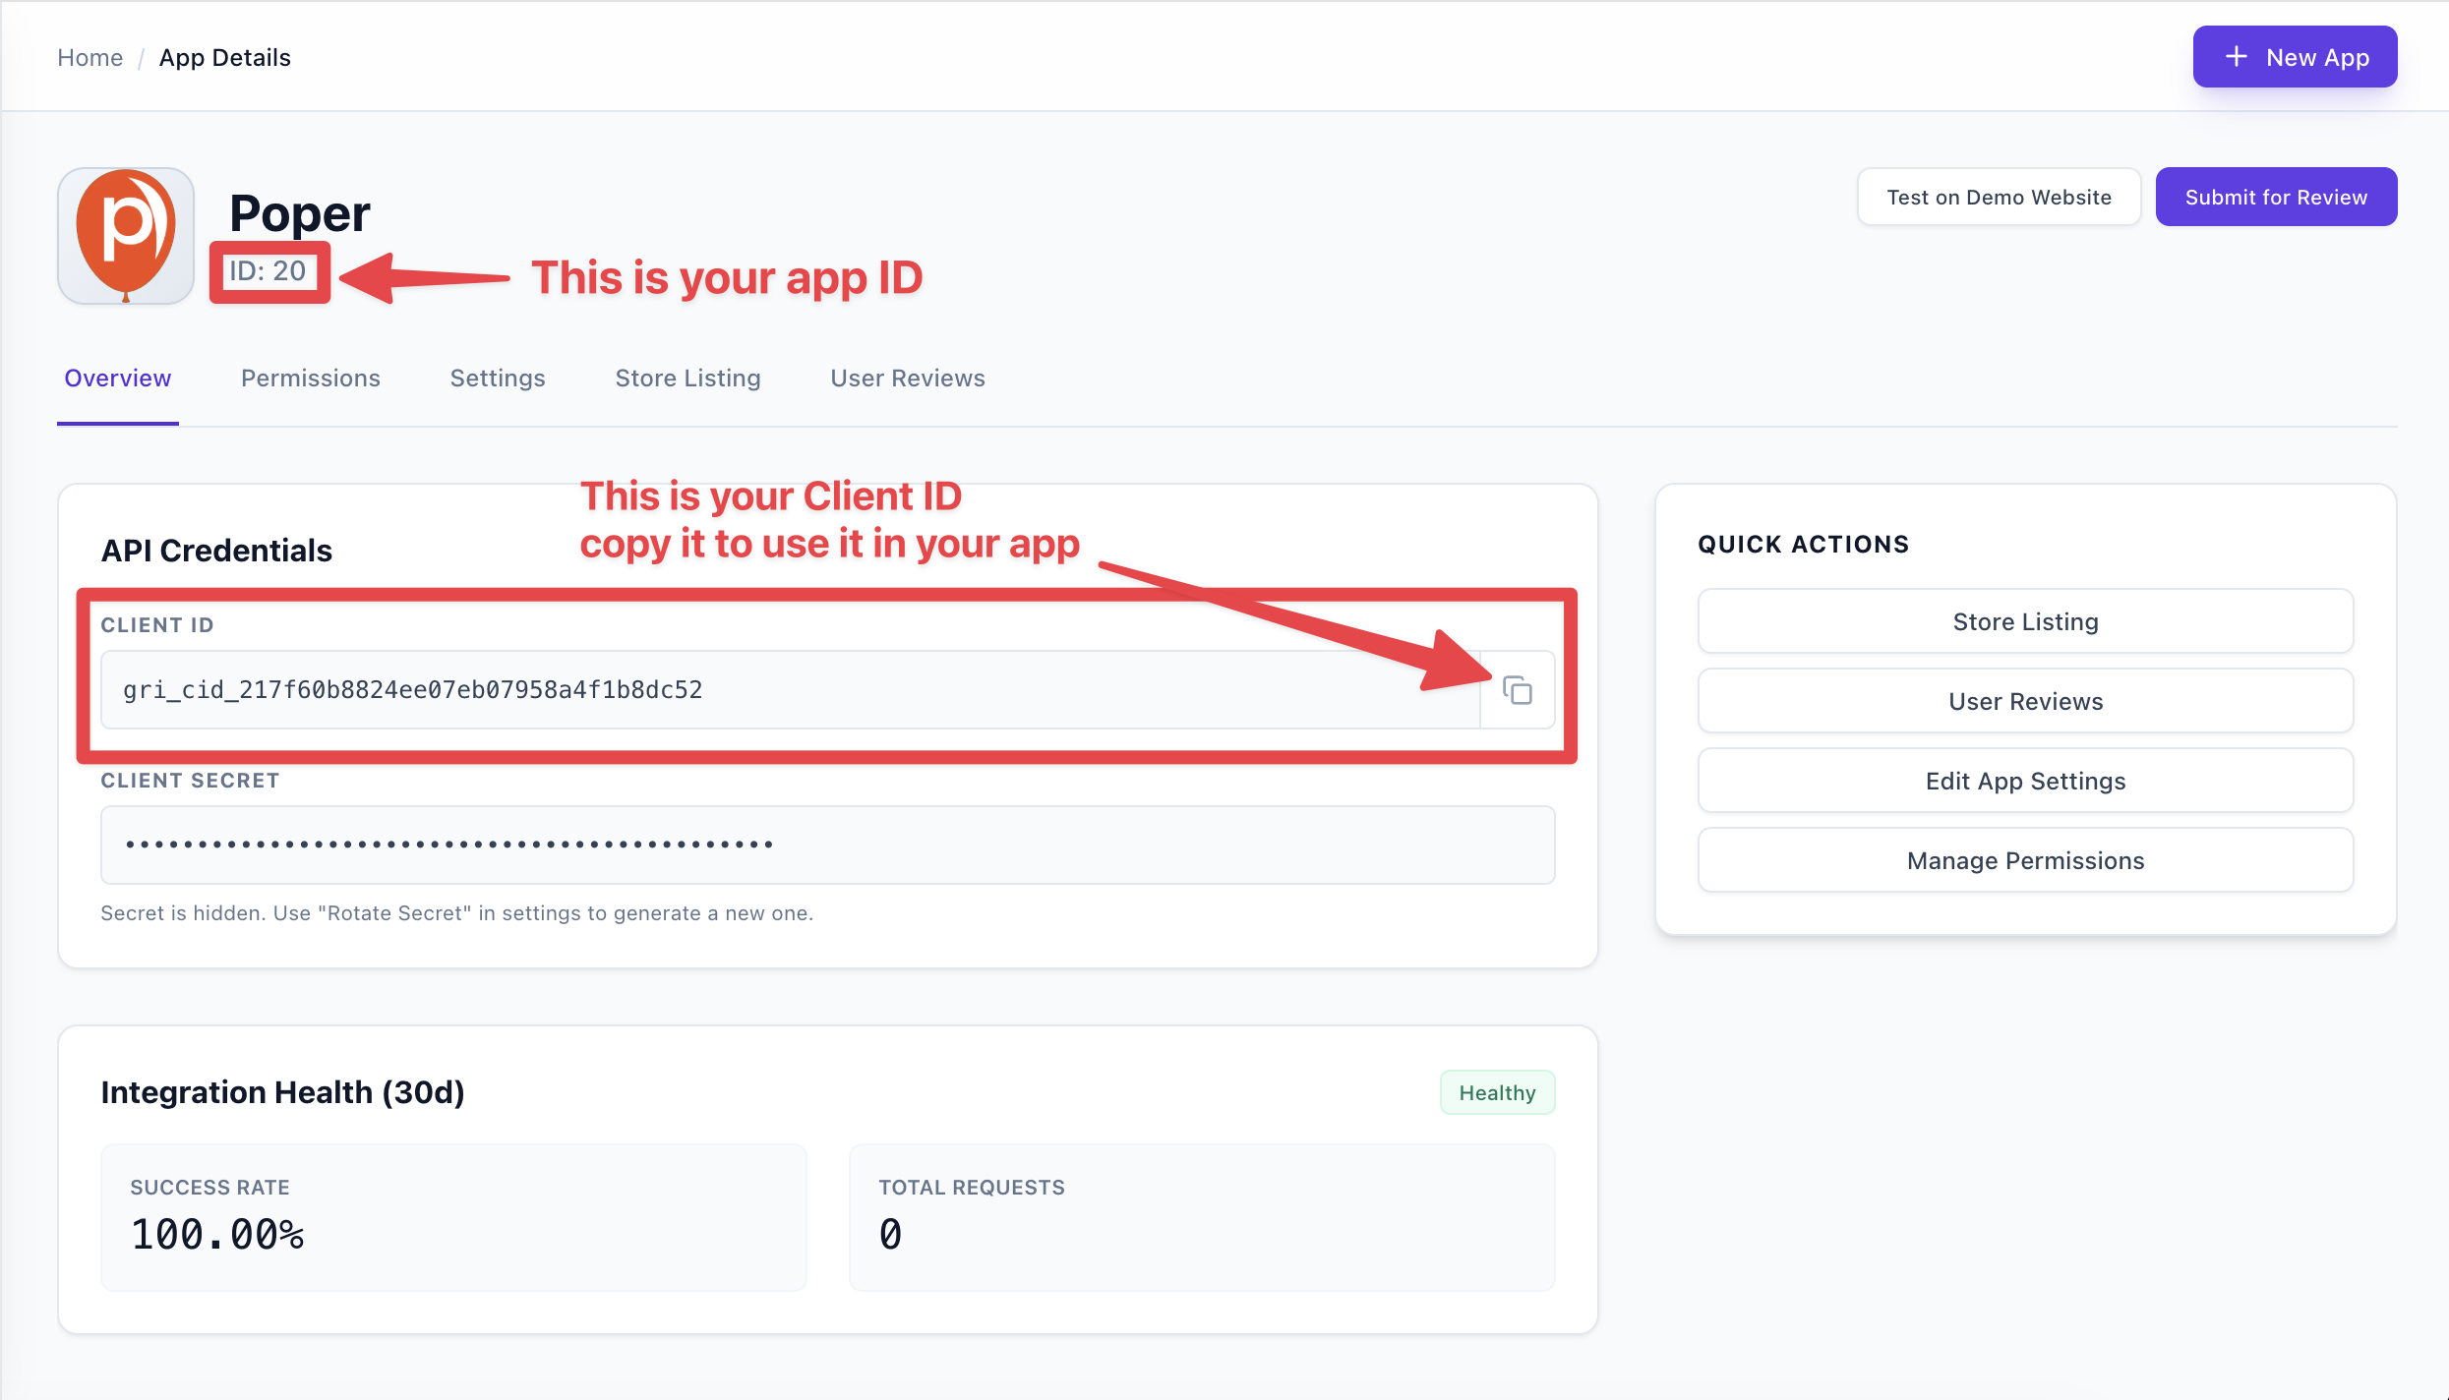Submit the app for review
Image resolution: width=2449 pixels, height=1400 pixels.
[2276, 196]
